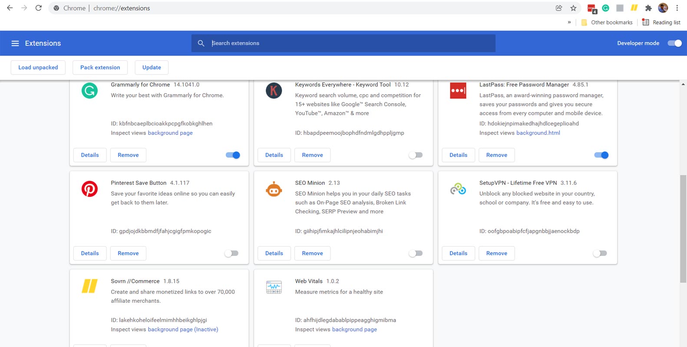687x347 pixels.
Task: Click the Web Vitals extension logo
Action: (274, 287)
